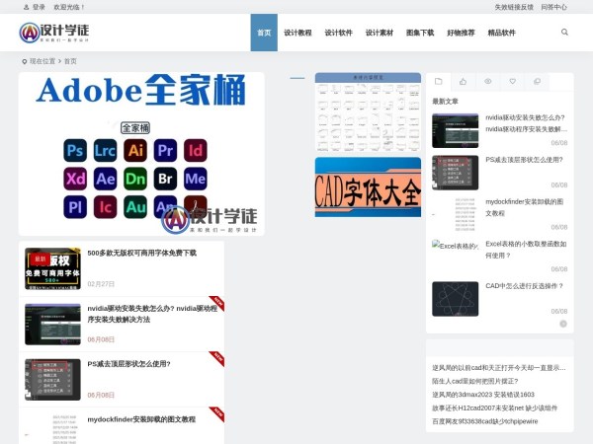Viewport: 593px width, 444px height.
Task: Open sidebar PS减去顶层形状怎么使用 article
Action: [524, 160]
